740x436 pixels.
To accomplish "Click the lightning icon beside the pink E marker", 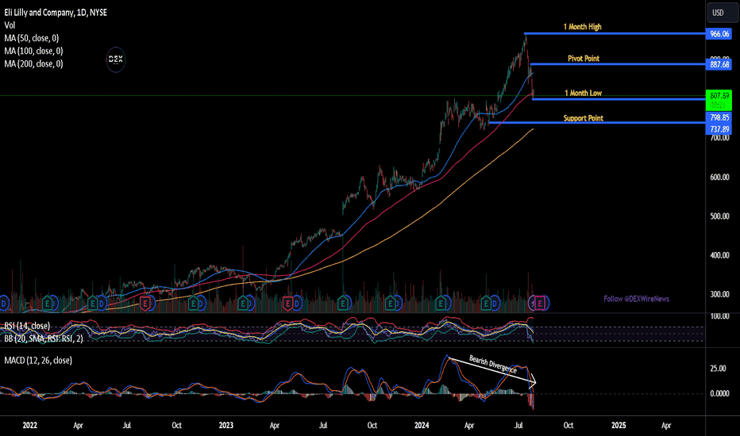I will tap(532, 303).
